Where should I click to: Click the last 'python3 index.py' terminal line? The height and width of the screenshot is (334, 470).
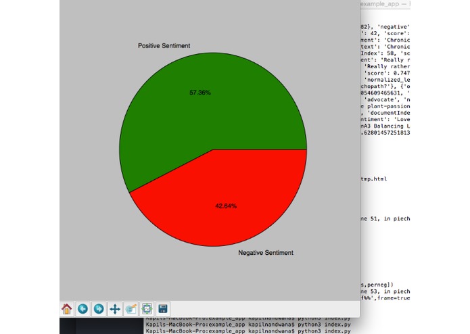pos(324,331)
